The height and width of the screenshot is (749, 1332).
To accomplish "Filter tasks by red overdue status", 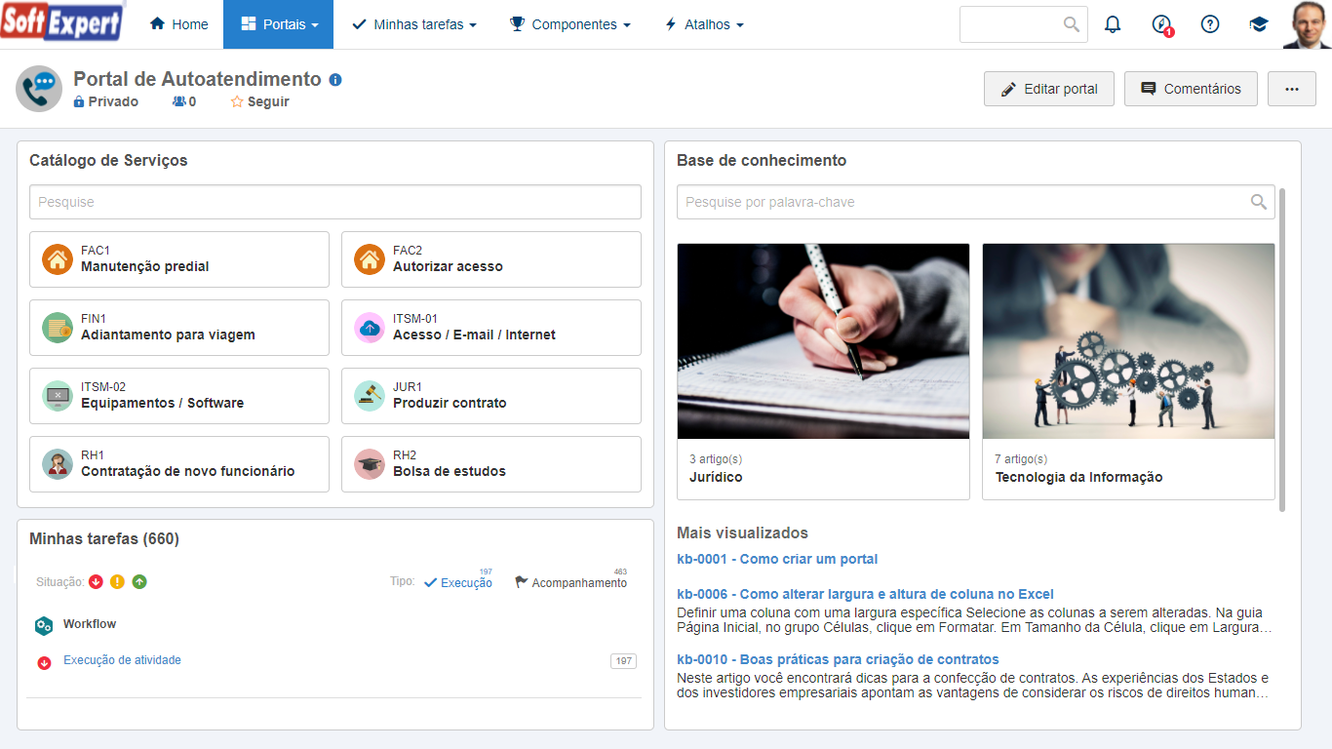I will 96,582.
